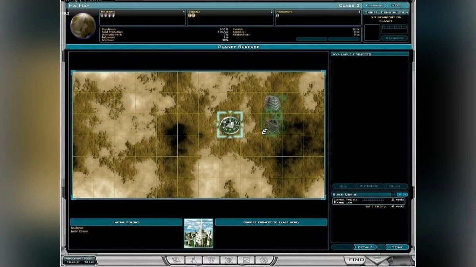Select the lower queued building on the surface

pyautogui.click(x=272, y=125)
